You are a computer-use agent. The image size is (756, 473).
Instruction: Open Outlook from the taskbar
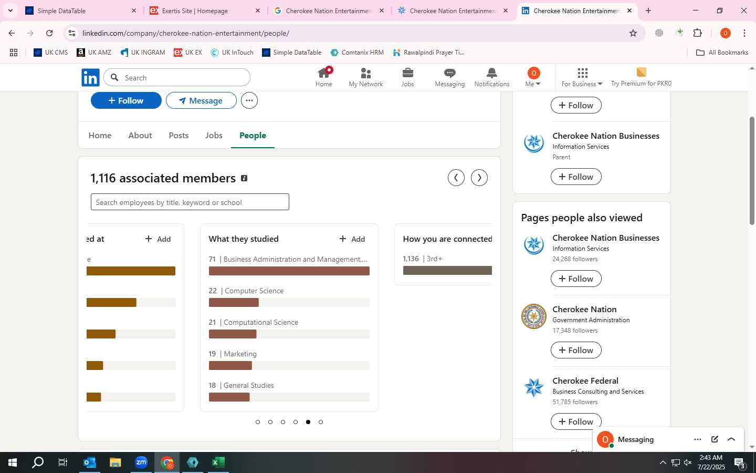tap(90, 462)
